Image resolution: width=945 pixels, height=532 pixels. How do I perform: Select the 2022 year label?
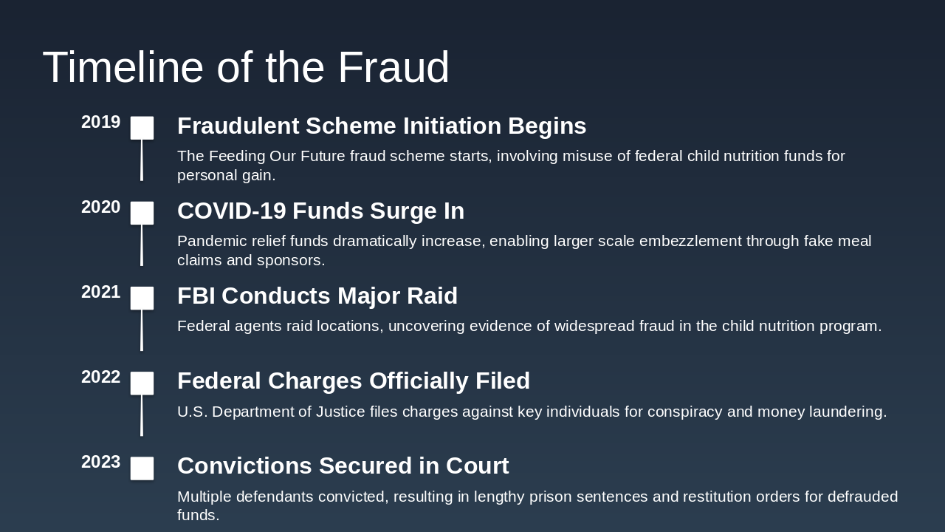100,378
